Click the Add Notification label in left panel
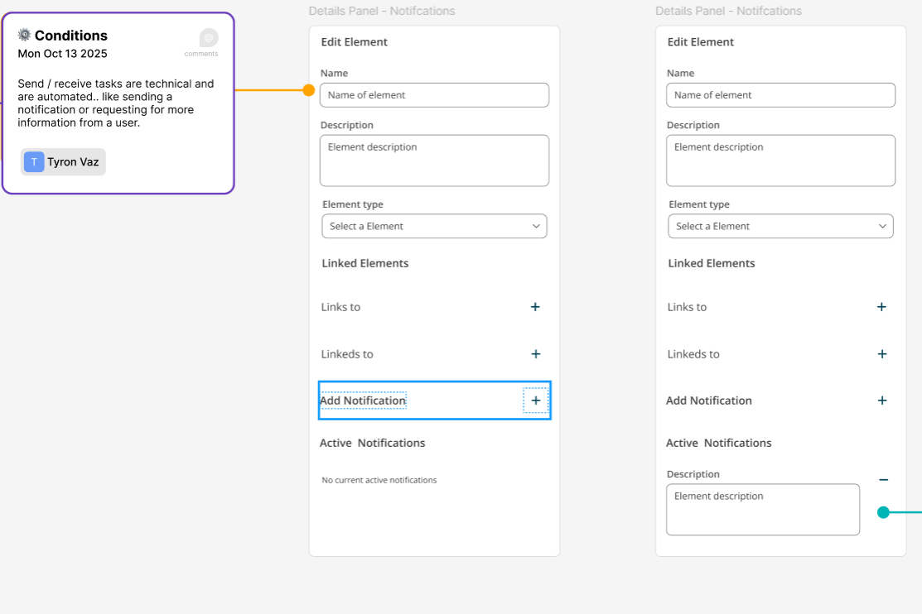 [364, 401]
